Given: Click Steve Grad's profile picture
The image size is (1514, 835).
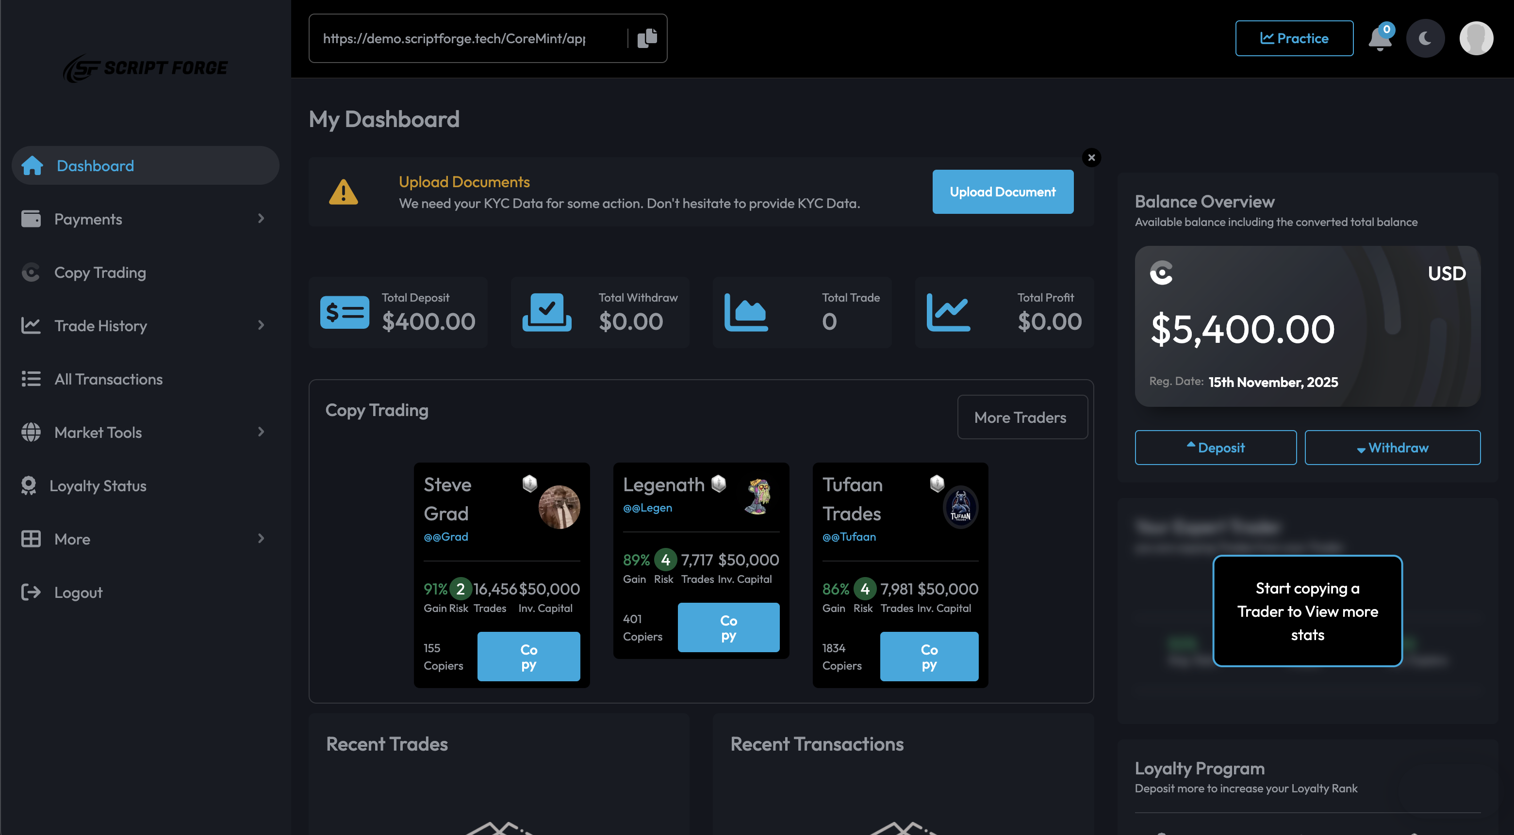Looking at the screenshot, I should point(559,507).
